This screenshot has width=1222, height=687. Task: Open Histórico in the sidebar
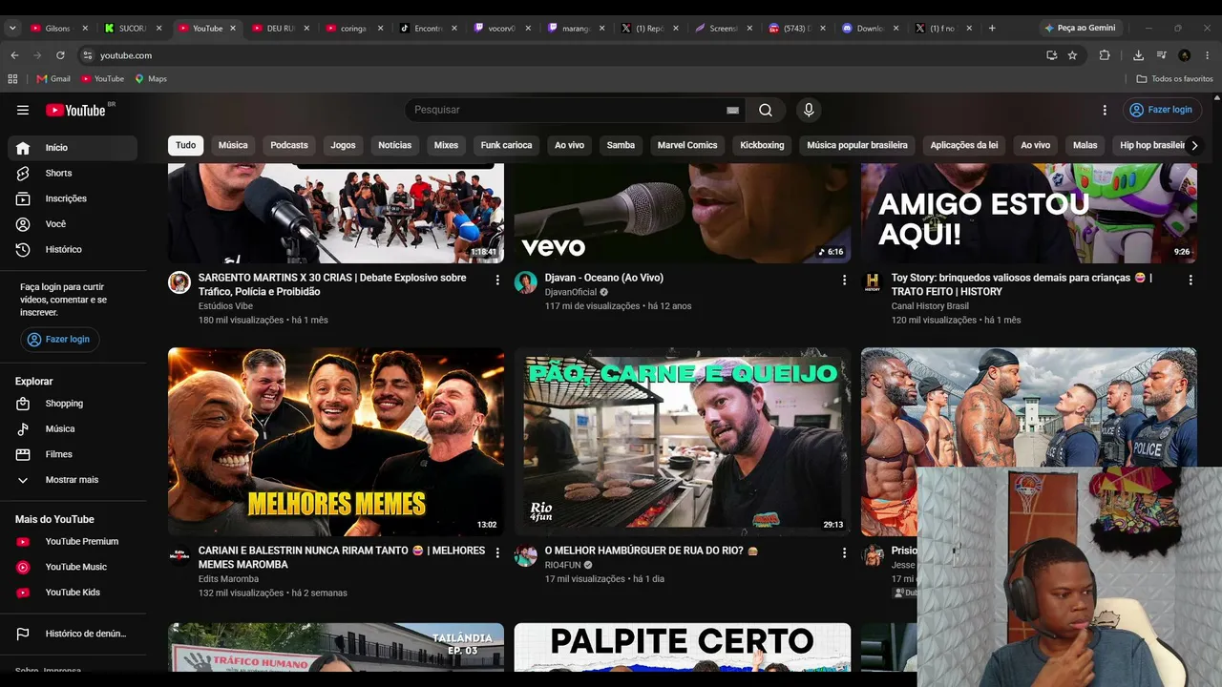73,249
